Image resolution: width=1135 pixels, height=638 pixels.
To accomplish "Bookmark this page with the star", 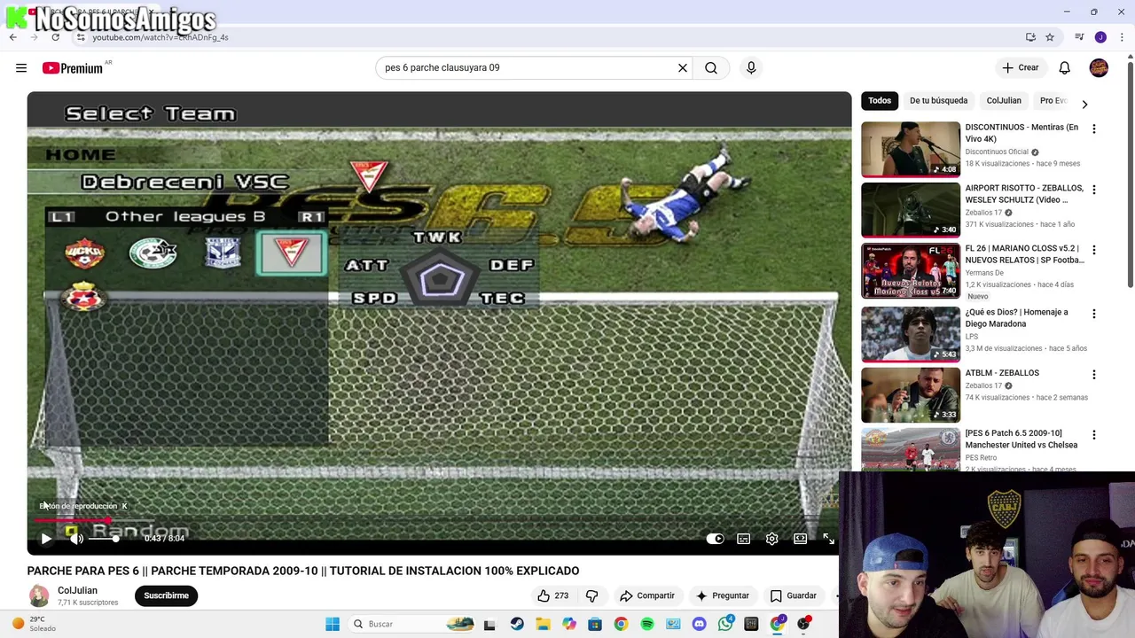I will tap(1050, 37).
